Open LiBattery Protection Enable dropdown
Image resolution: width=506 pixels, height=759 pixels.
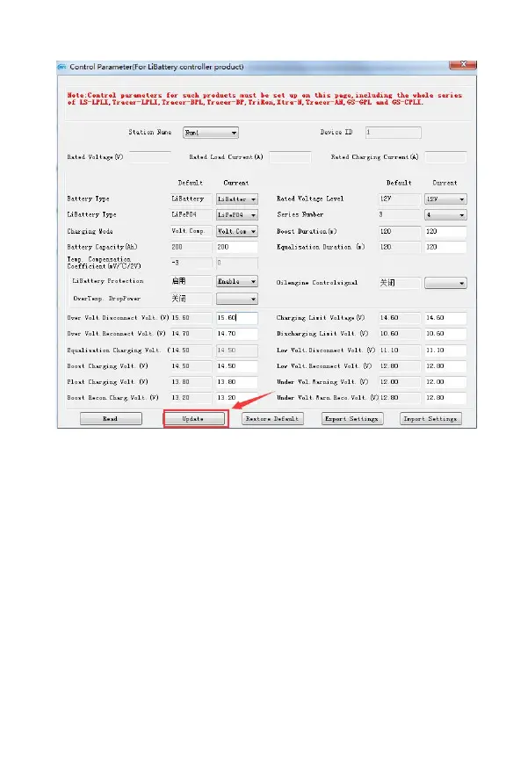(237, 281)
